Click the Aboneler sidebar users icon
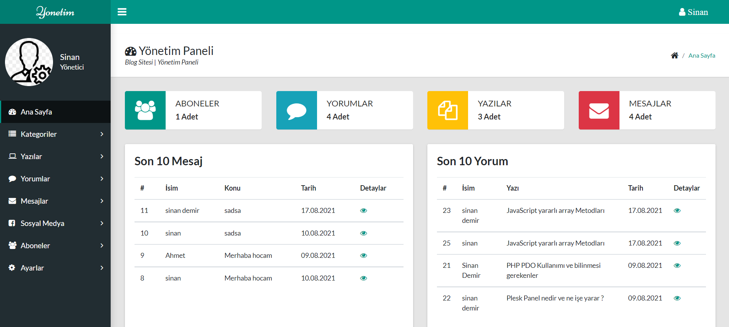This screenshot has height=327, width=729. [12, 245]
